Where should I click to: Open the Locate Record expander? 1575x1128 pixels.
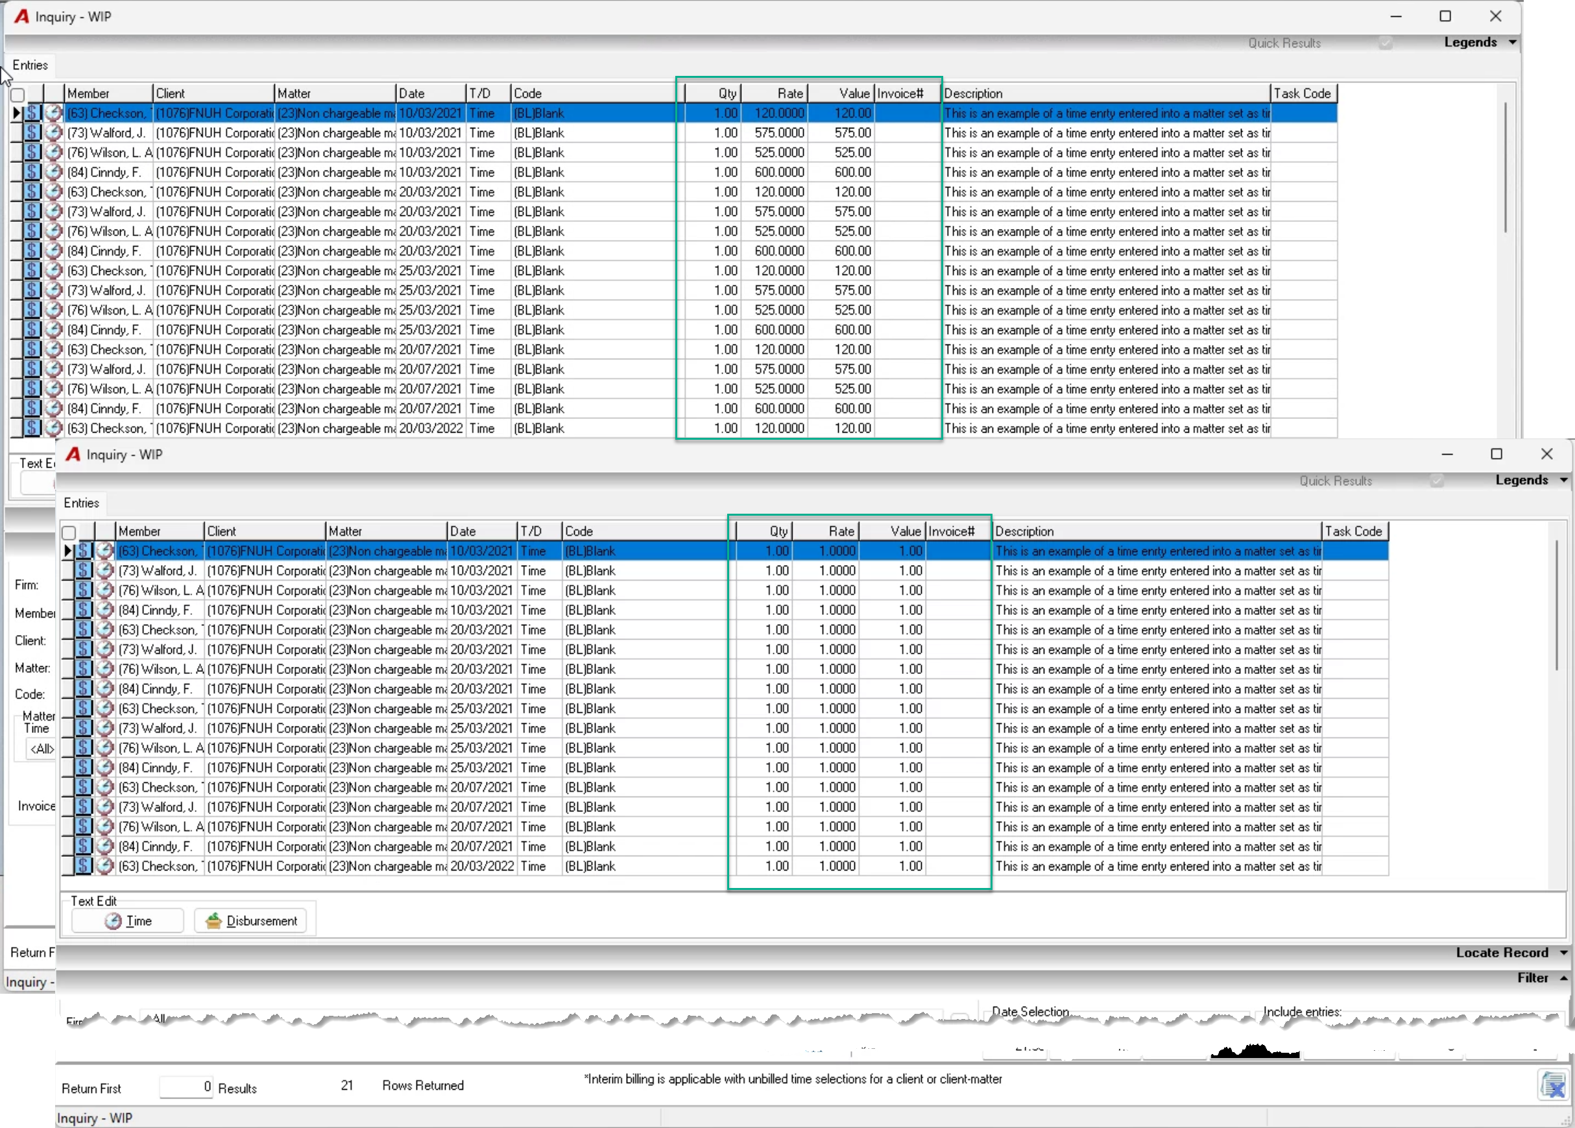1511,953
